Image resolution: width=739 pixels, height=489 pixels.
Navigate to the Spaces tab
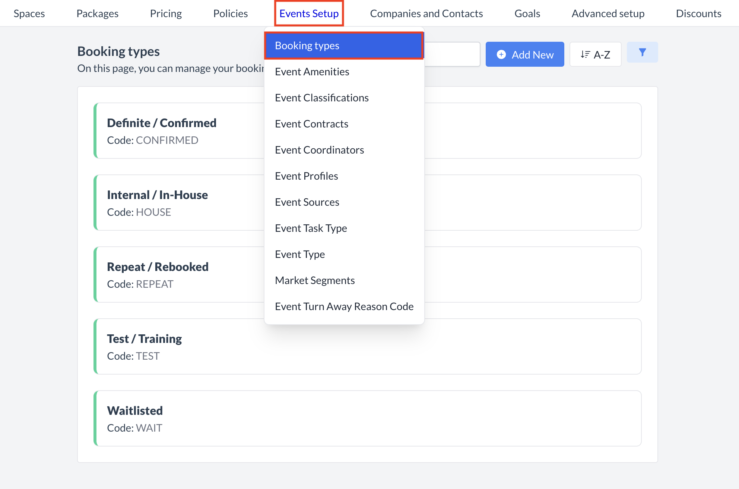point(29,13)
